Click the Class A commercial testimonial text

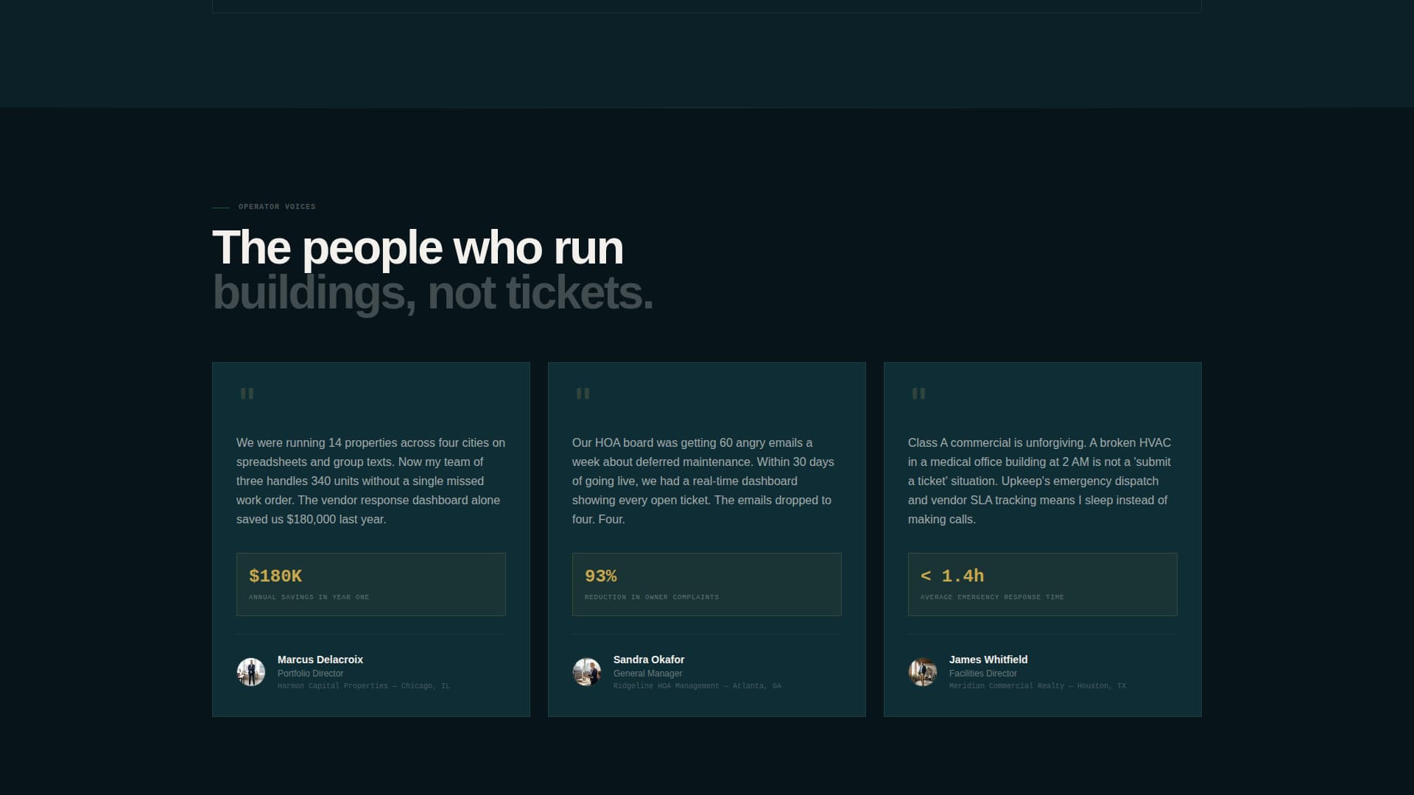pos(1038,481)
